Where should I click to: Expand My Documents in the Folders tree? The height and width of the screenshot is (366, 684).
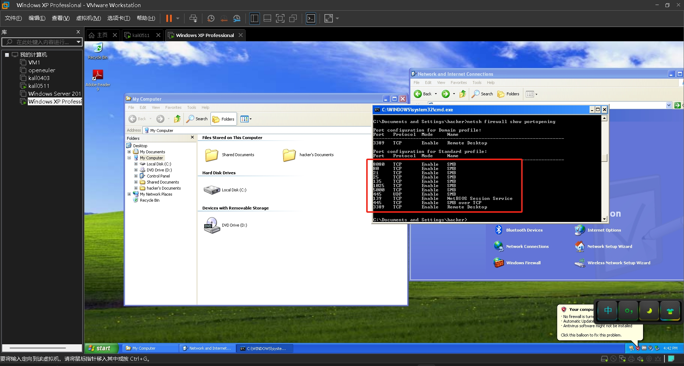[x=129, y=152]
